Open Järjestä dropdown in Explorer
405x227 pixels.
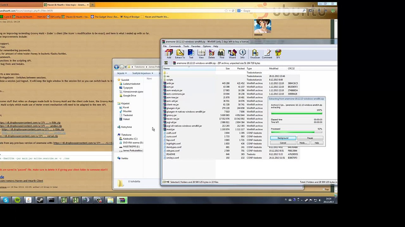(121, 73)
